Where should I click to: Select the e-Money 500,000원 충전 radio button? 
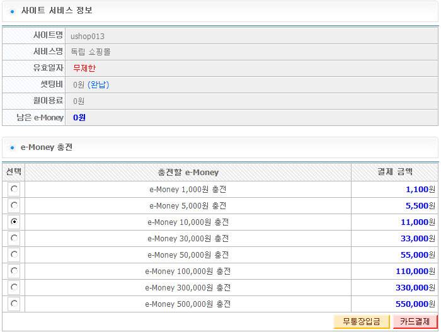14,303
